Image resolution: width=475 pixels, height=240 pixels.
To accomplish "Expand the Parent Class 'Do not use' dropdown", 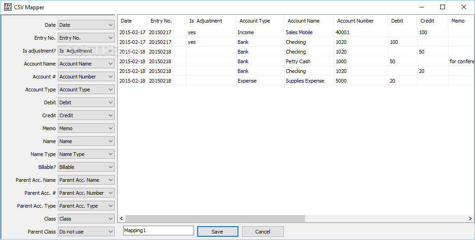I will click(86, 232).
